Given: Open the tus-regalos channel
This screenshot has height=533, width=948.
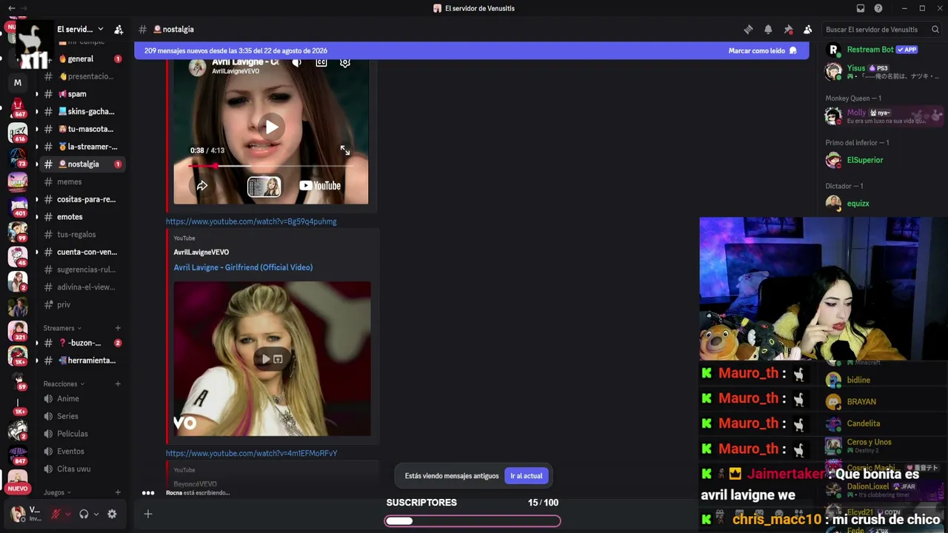Looking at the screenshot, I should (80, 235).
